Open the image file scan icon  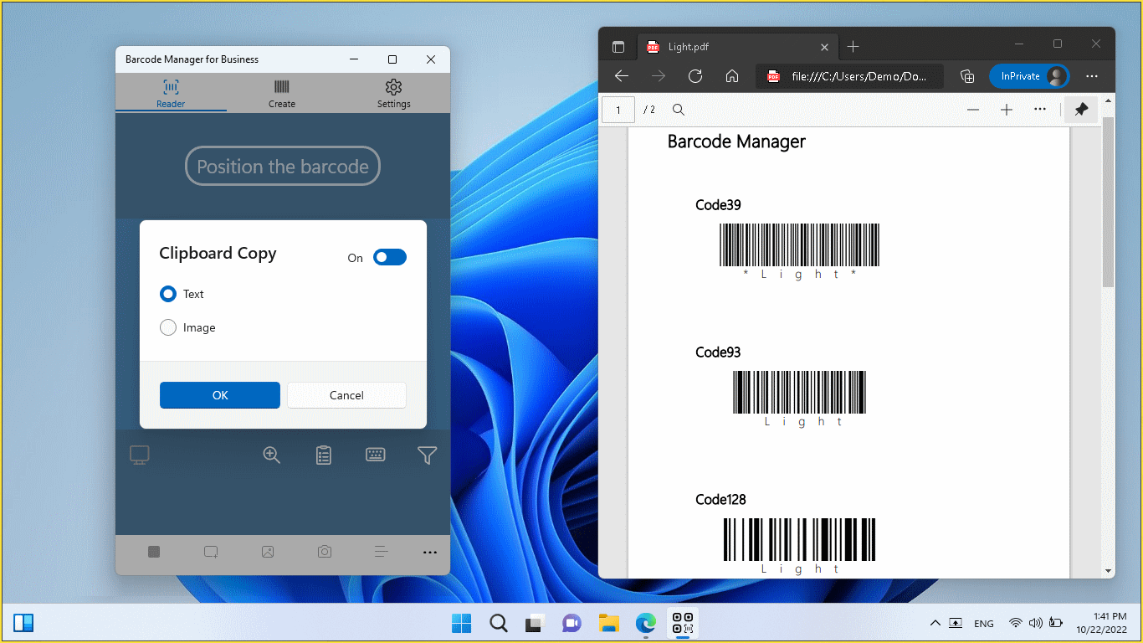pos(268,552)
